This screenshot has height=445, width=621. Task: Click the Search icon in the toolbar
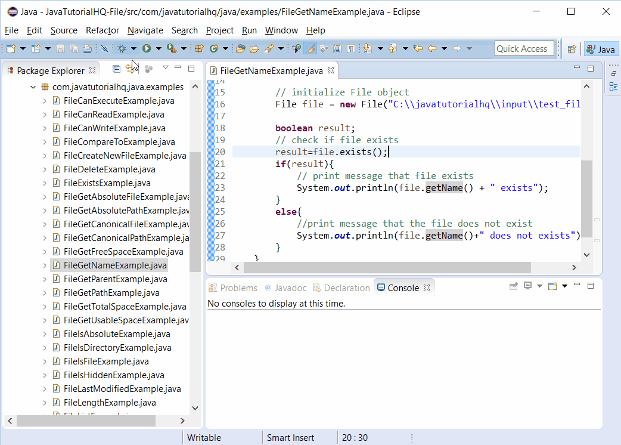coord(268,48)
